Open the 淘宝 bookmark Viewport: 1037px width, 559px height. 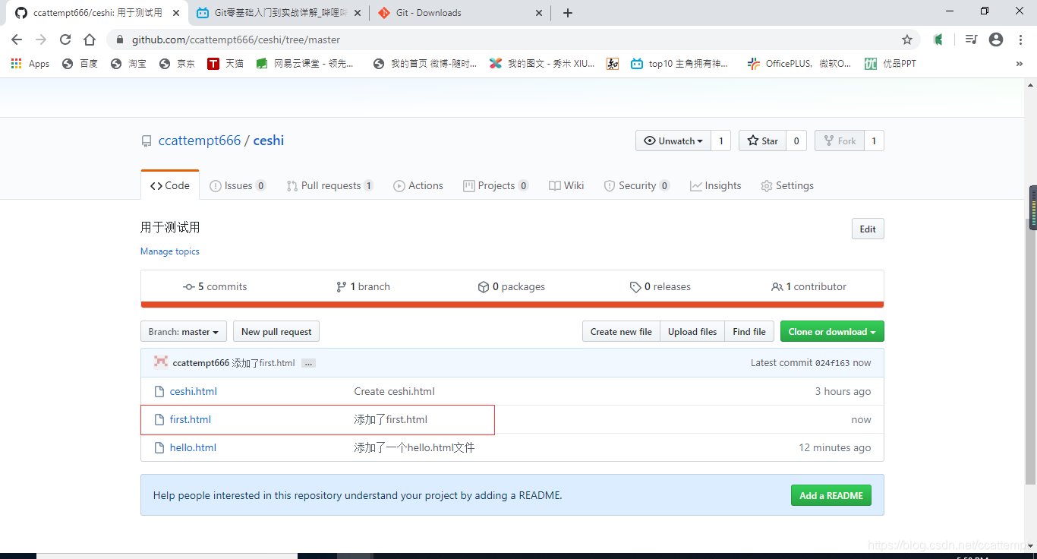tap(128, 64)
